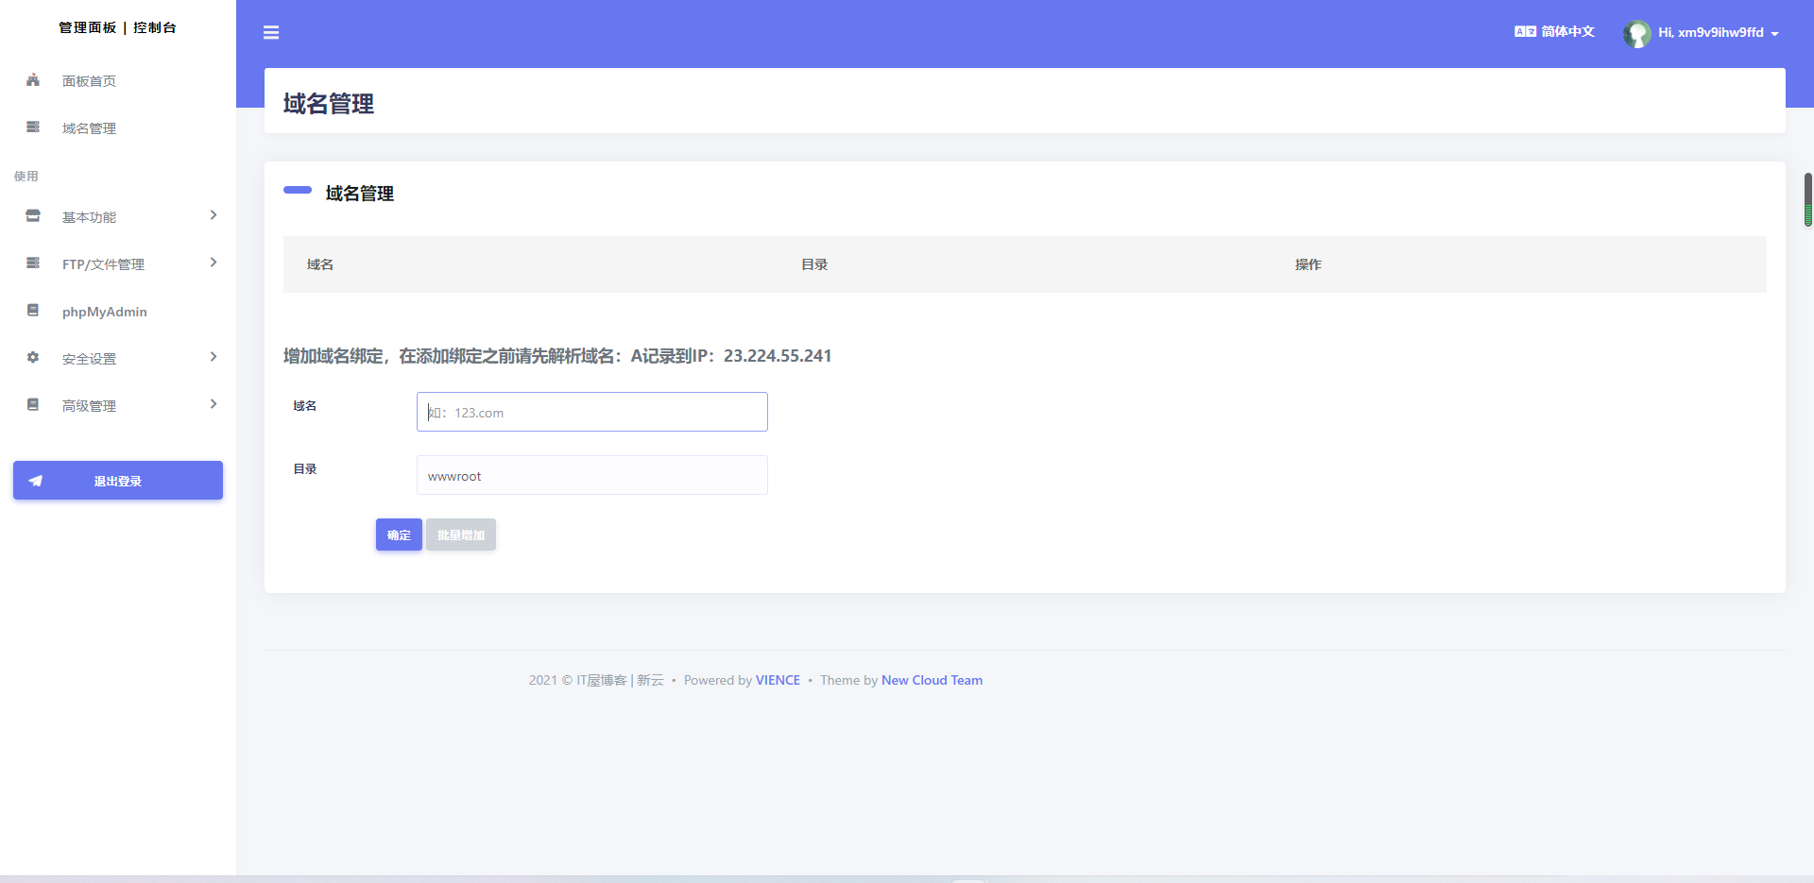Click the page vertical scrollbar thumb
This screenshot has height=883, width=1814.
(1807, 199)
